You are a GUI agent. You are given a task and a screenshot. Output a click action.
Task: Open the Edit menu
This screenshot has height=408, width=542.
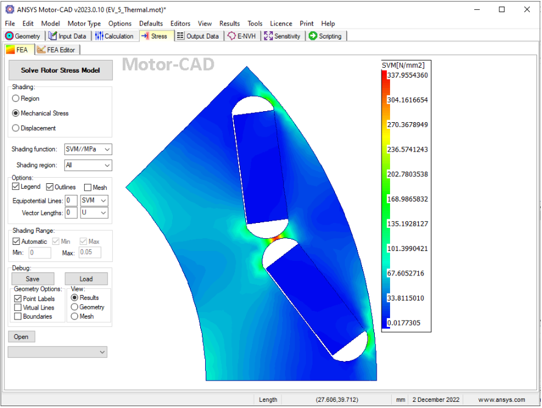coord(28,23)
